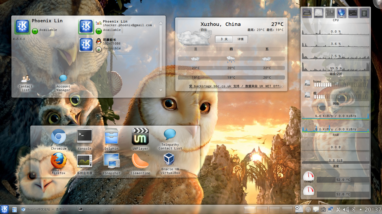Click the keyboard layout tray icon

(x=323, y=209)
